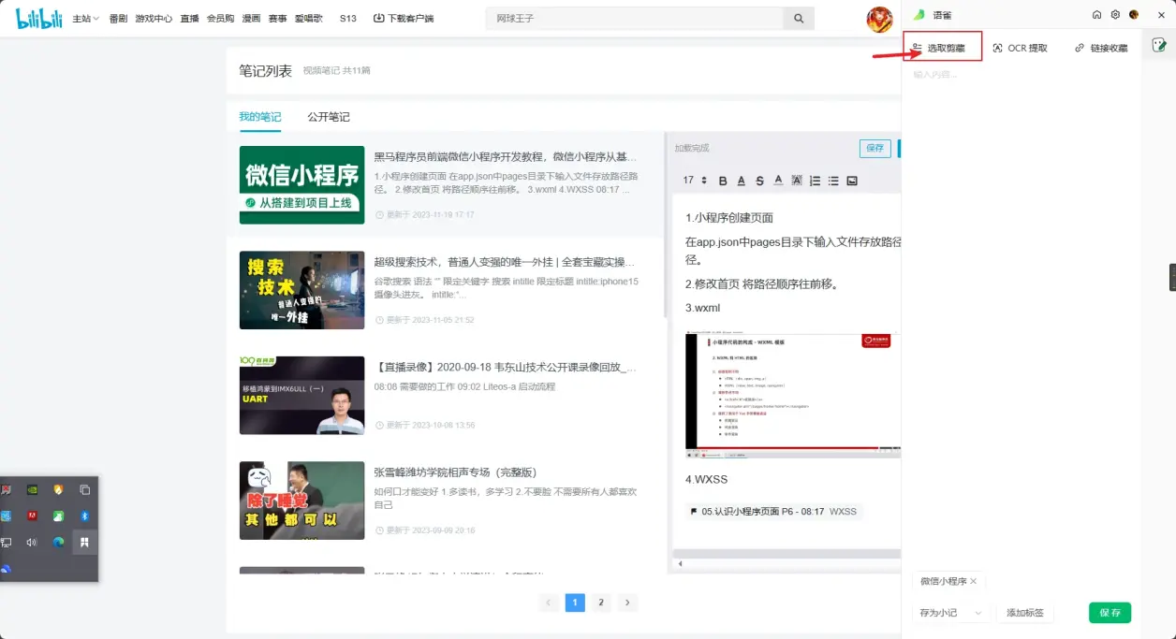Toggle bold formatting in note editor

click(x=722, y=181)
